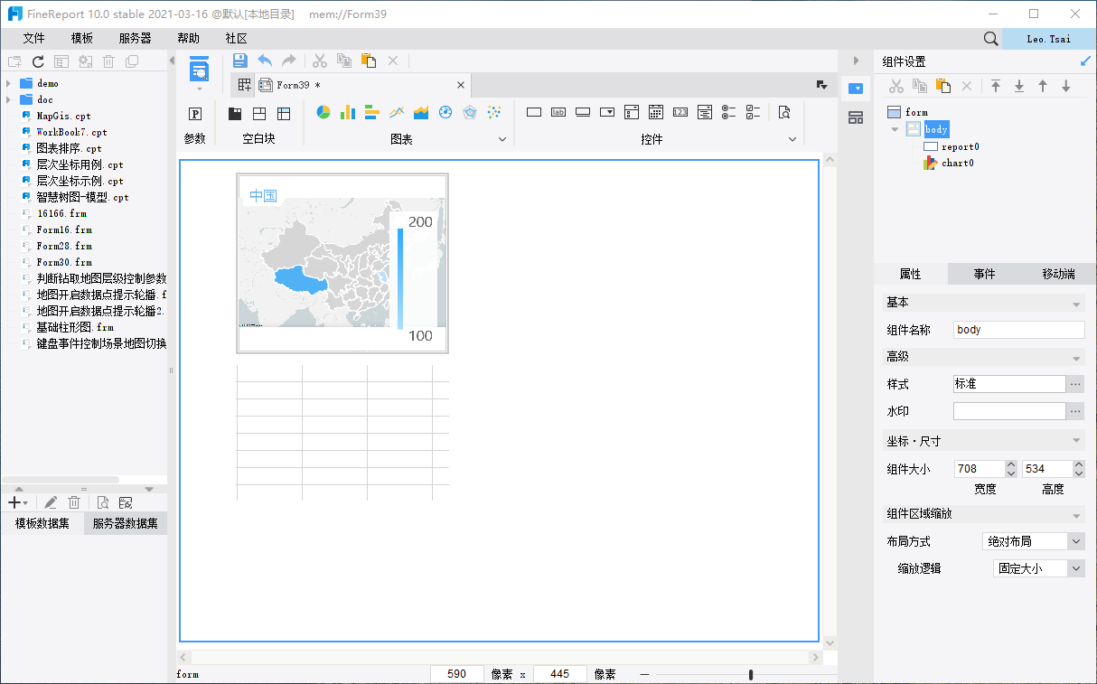Click the ellipsis button beside 水印
Screen dimensions: 1097x684
point(1075,411)
